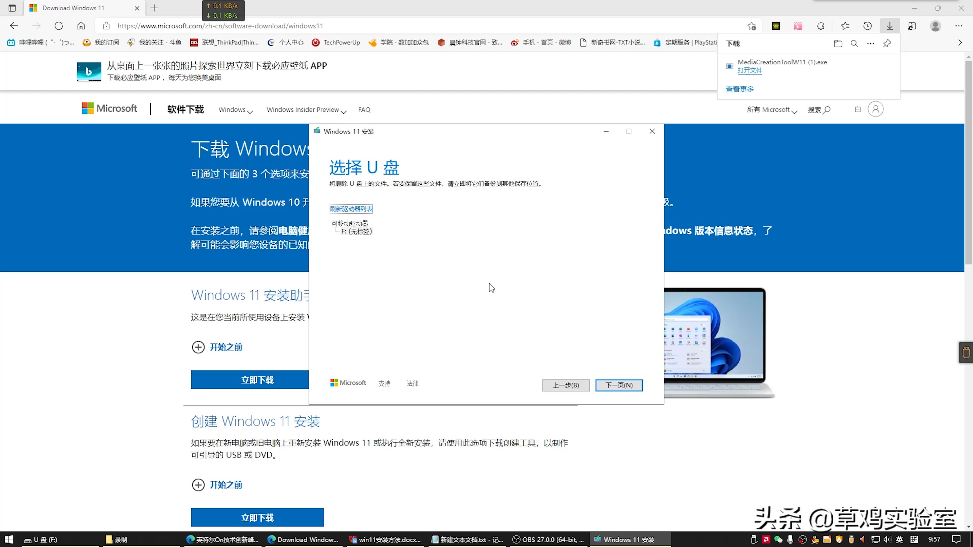
Task: Click 下一页(N) in the installer dialog
Action: (x=619, y=385)
